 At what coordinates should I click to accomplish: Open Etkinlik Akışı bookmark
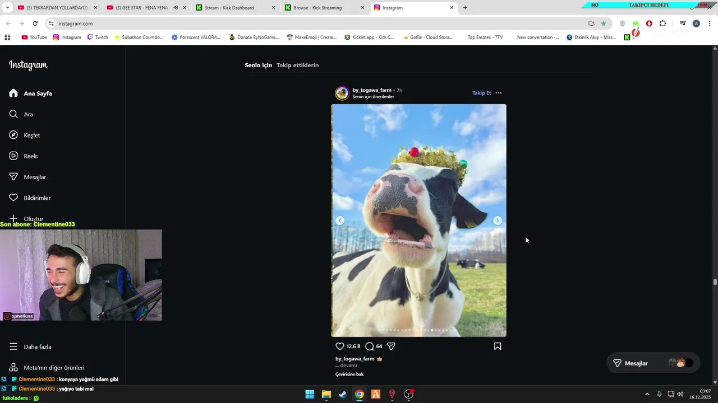coord(591,38)
